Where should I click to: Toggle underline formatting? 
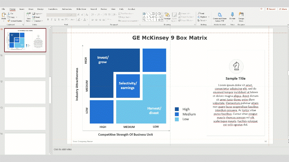point(55,20)
